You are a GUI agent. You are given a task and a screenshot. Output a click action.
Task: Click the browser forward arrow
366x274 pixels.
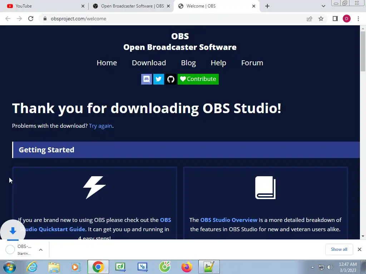pos(19,19)
